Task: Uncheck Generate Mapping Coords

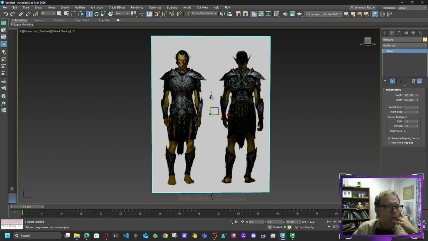Action: (389, 138)
